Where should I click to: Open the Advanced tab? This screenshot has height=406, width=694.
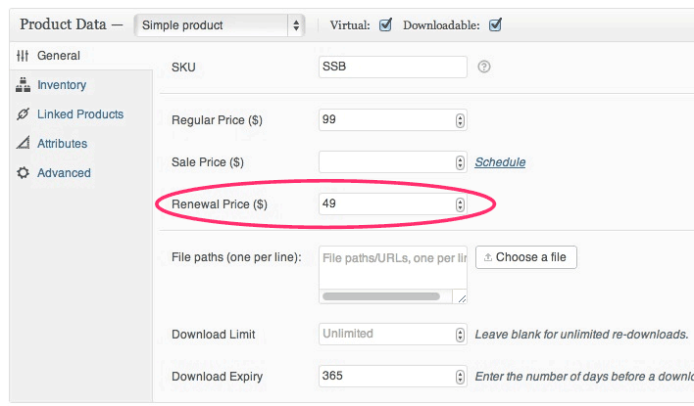point(81,173)
